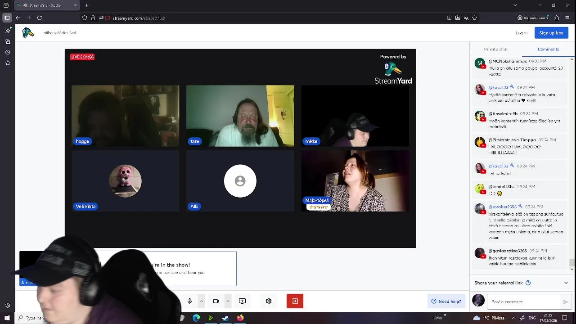The image size is (576, 324).
Task: Click the @sosober2353 comment username
Action: point(502,207)
